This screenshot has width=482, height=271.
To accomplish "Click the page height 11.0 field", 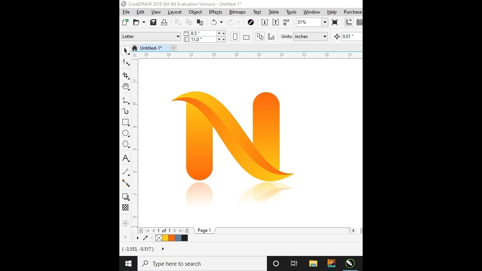I will click(x=203, y=40).
